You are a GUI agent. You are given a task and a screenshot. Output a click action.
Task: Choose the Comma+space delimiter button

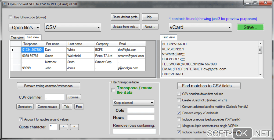point(48,107)
